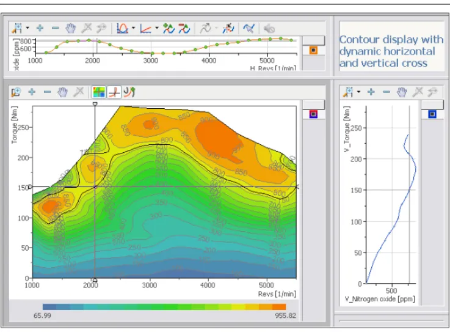Click greyed undo icon in top toolbar
The width and height of the screenshot is (450, 332).
click(x=269, y=29)
